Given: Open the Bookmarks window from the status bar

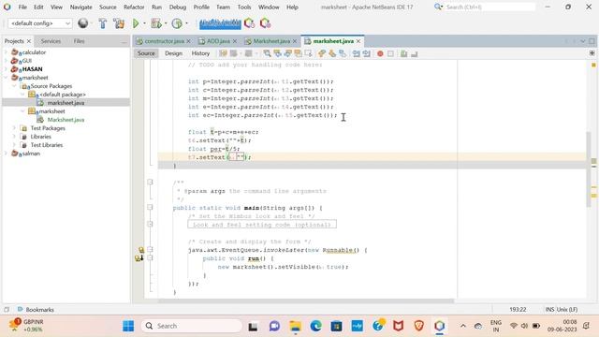Looking at the screenshot, I should point(36,310).
